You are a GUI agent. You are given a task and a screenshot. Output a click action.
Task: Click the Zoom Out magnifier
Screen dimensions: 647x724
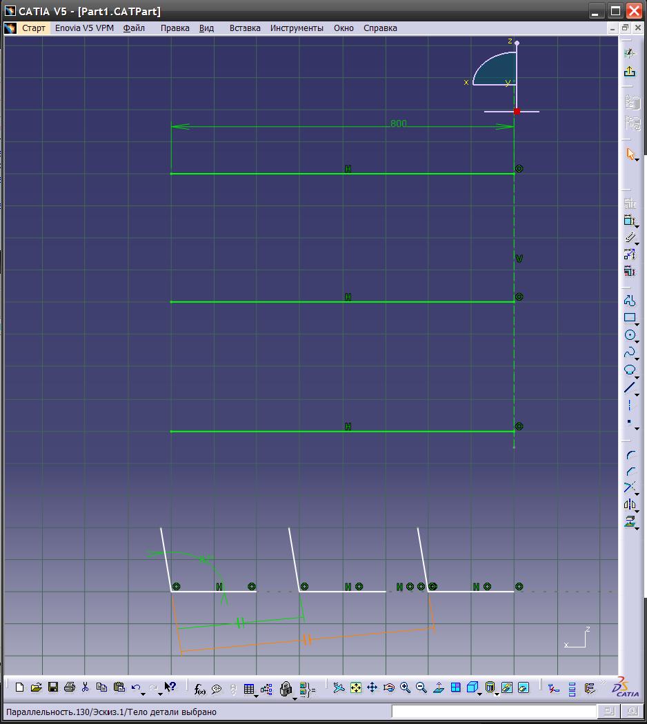421,688
